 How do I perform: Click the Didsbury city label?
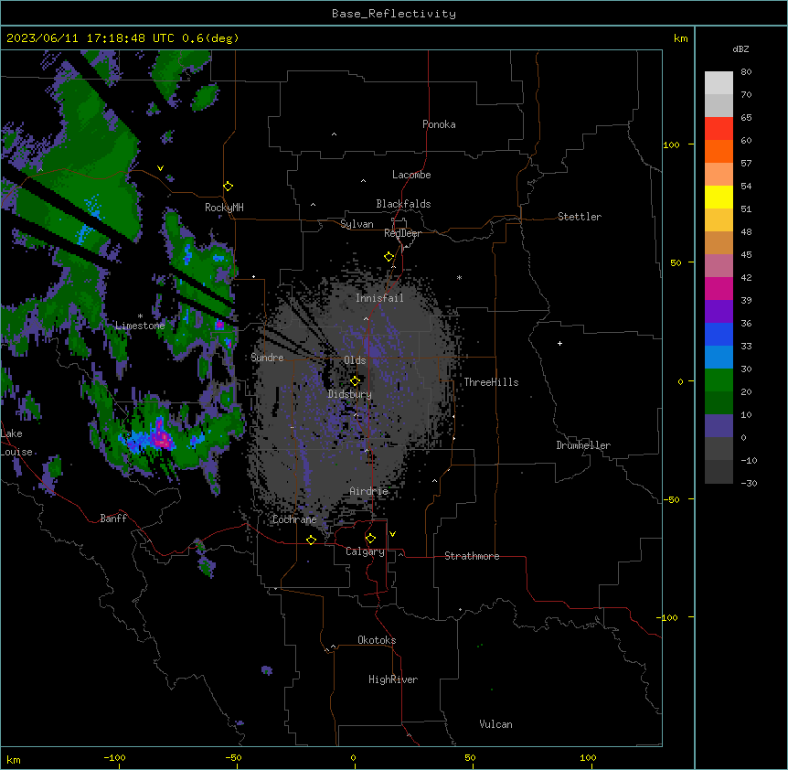350,394
